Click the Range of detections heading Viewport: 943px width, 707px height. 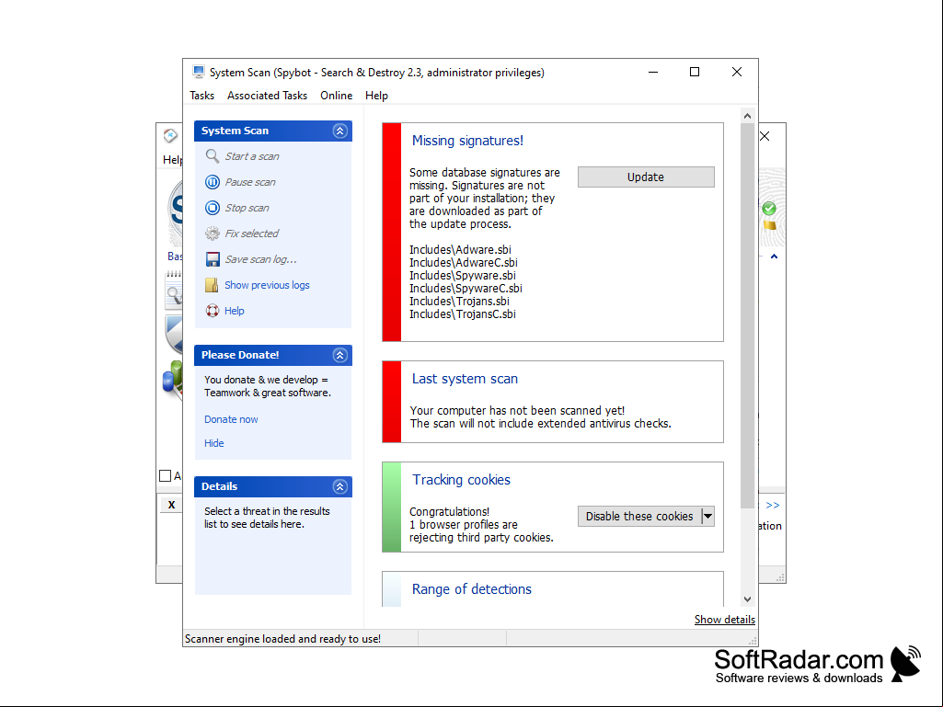(x=472, y=589)
